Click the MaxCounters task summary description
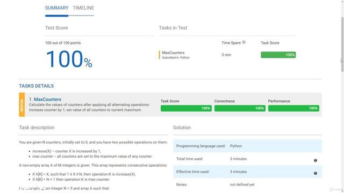Viewport: 344px width, 193px height. pos(89,107)
